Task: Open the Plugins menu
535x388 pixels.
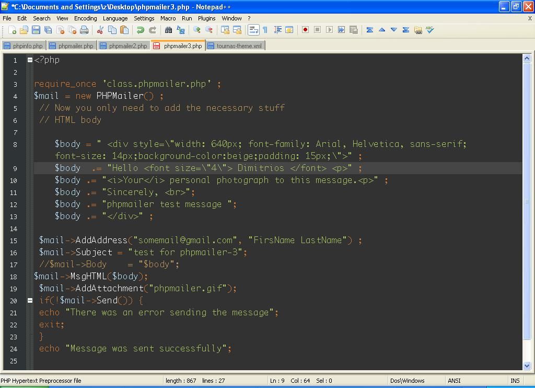Action: point(206,18)
